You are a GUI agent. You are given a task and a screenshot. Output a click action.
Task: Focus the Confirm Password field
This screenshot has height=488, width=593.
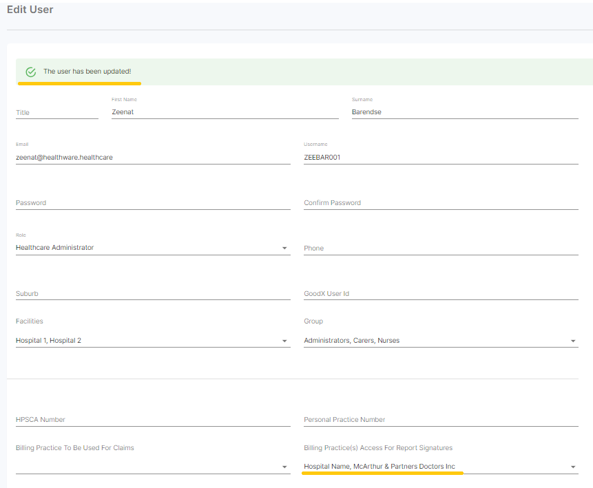[440, 202]
